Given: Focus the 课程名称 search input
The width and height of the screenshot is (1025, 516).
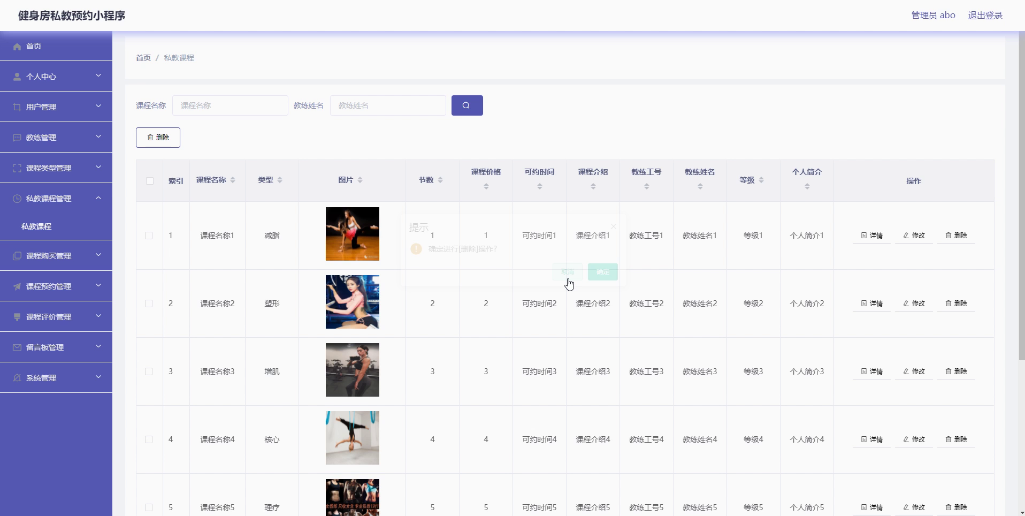Looking at the screenshot, I should click(230, 105).
